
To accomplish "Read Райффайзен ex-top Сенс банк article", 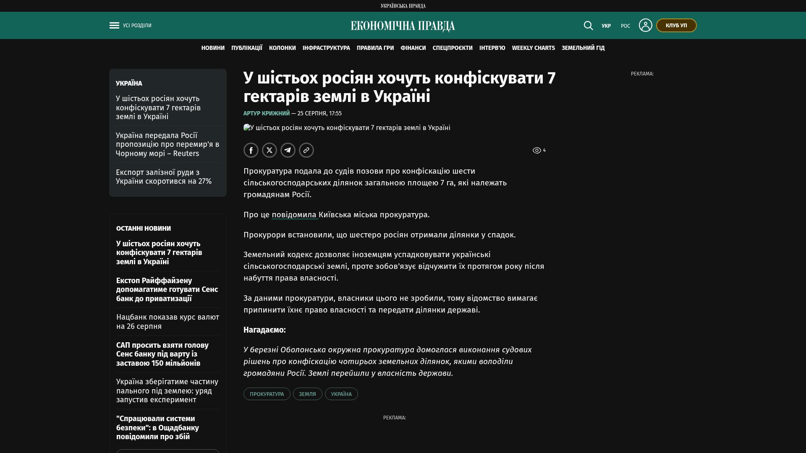I will tap(167, 289).
